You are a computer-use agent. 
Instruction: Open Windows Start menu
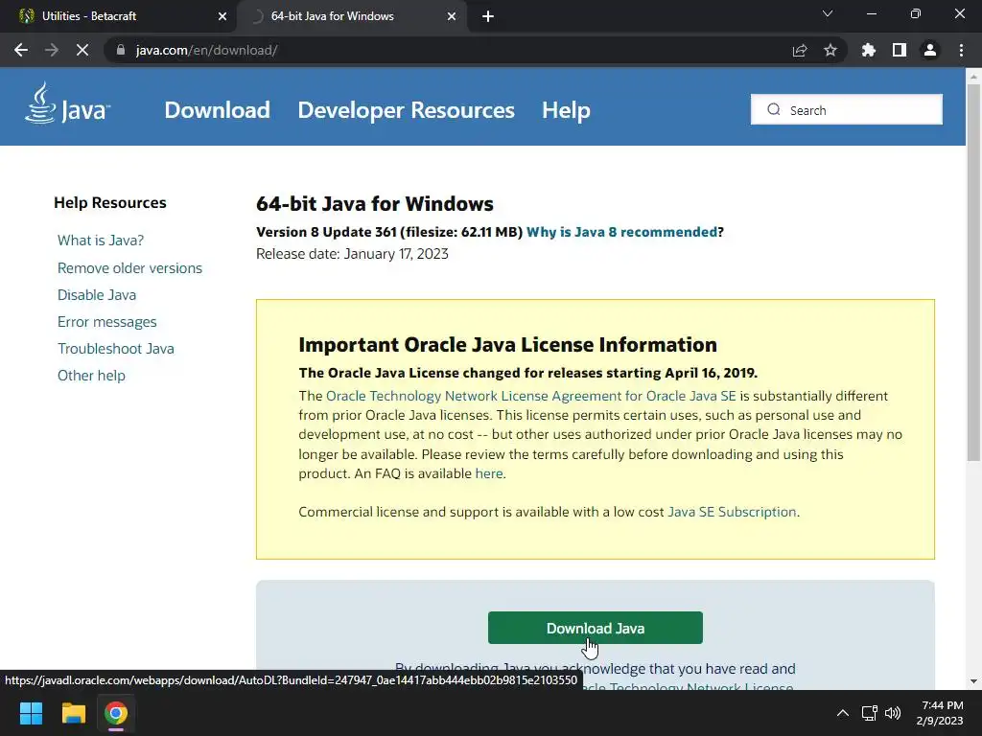click(31, 713)
